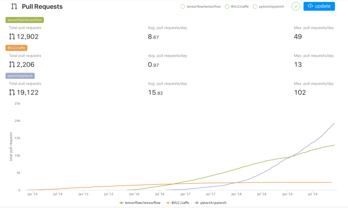
Task: Click the green tensorflow/tensorflow legend marker below the chart
Action: click(121, 203)
